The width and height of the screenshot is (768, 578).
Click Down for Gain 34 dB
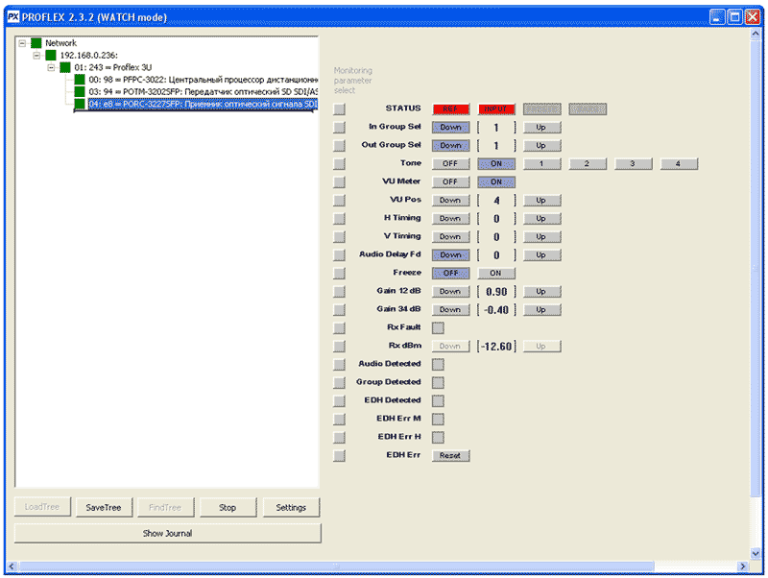[450, 309]
